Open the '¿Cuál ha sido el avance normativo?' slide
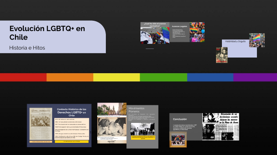277x155 pixels. (155, 33)
